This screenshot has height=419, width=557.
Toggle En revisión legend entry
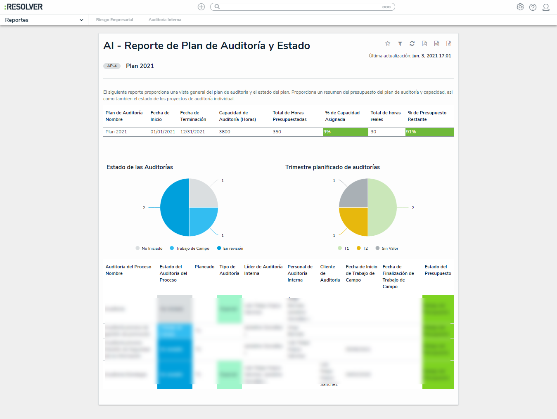[x=230, y=249]
